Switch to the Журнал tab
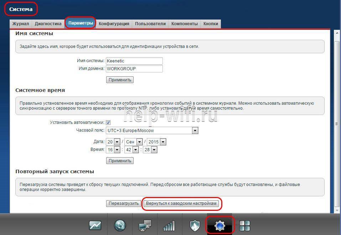 coord(21,24)
